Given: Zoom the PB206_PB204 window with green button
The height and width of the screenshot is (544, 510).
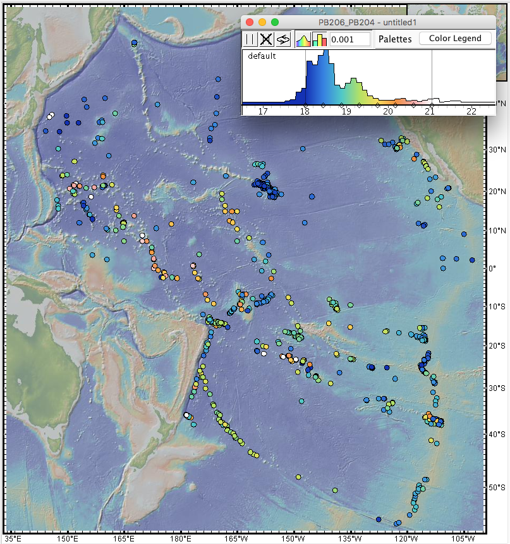Looking at the screenshot, I should point(275,22).
